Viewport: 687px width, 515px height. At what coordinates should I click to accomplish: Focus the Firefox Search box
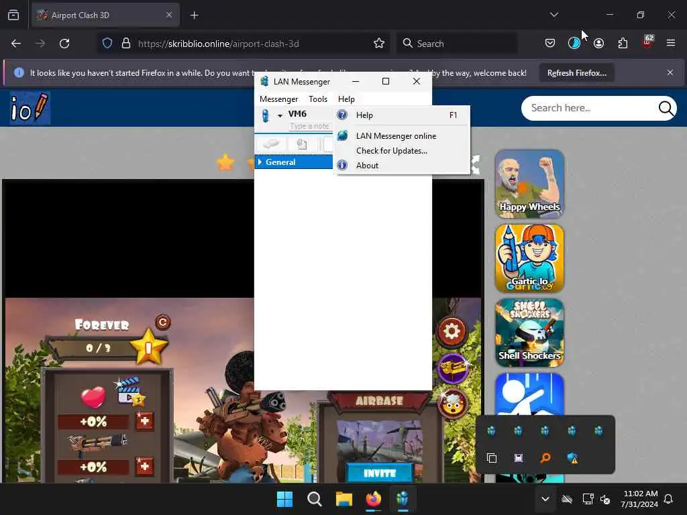tap(456, 44)
